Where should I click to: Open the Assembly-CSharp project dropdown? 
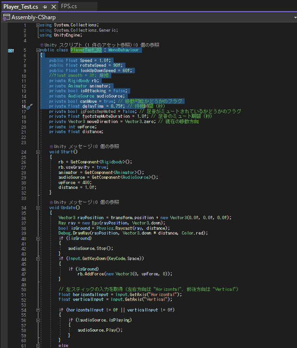click(x=294, y=17)
